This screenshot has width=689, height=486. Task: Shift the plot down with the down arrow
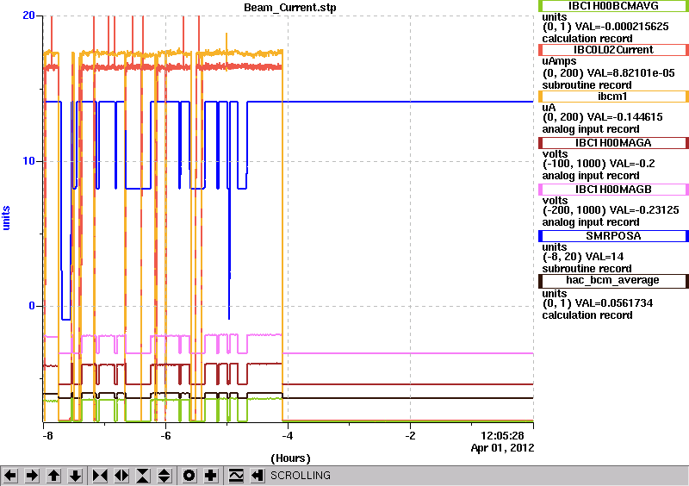pyautogui.click(x=76, y=476)
